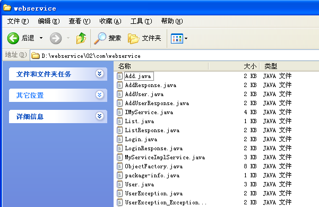Click the webservice folder icon in title bar
This screenshot has width=319, height=207.
click(7, 8)
